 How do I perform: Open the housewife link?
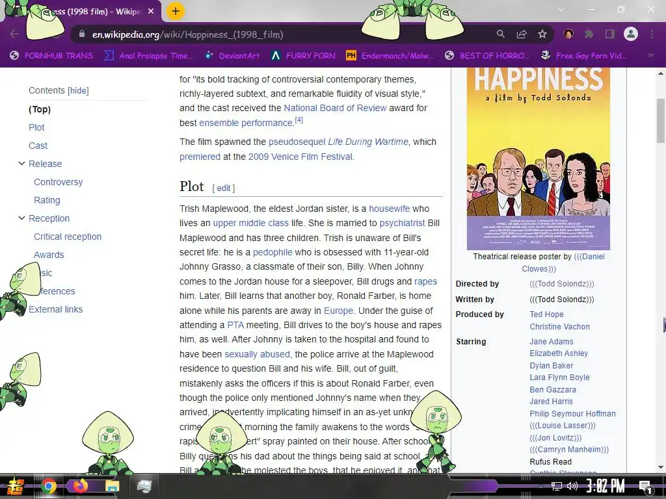click(390, 209)
